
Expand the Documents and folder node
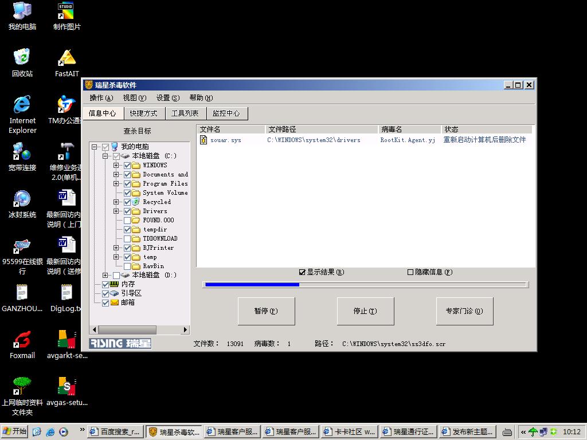point(116,174)
